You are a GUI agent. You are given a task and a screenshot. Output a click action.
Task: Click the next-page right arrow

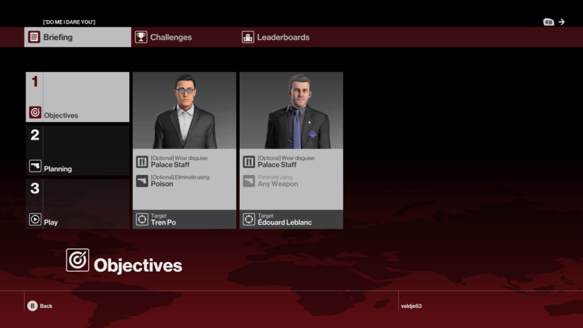[x=561, y=22]
